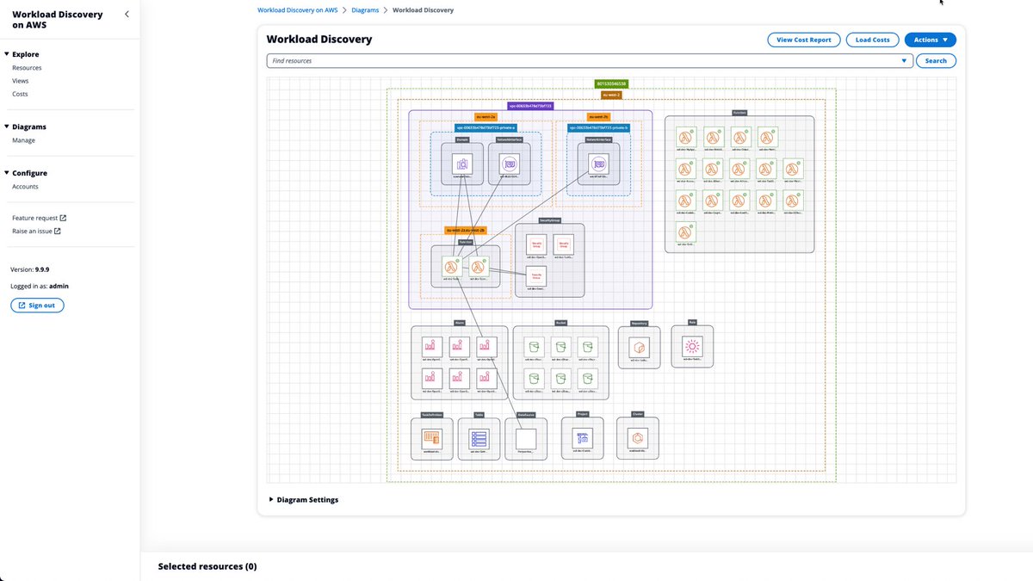
Task: Select the Project resource node icon
Action: pos(582,438)
